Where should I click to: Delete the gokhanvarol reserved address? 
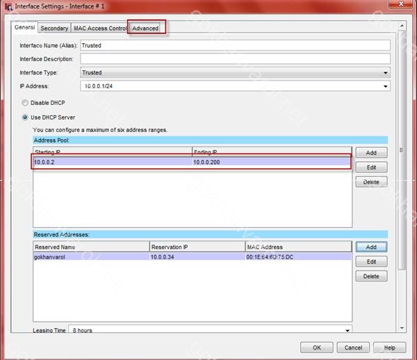coord(370,276)
